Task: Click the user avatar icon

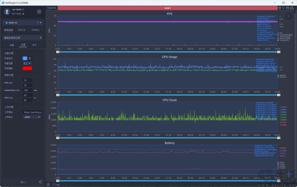Action: click(x=7, y=11)
